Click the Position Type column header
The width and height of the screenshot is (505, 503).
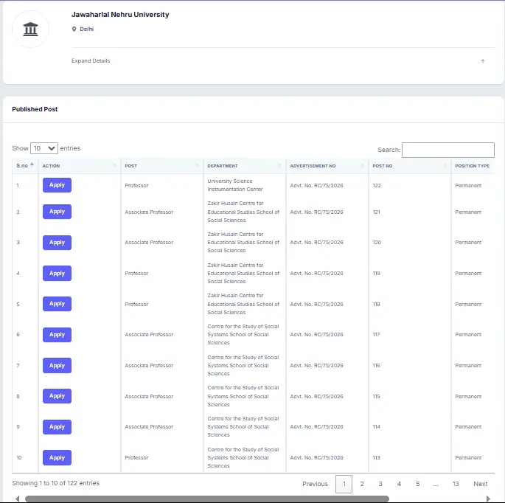pos(472,166)
